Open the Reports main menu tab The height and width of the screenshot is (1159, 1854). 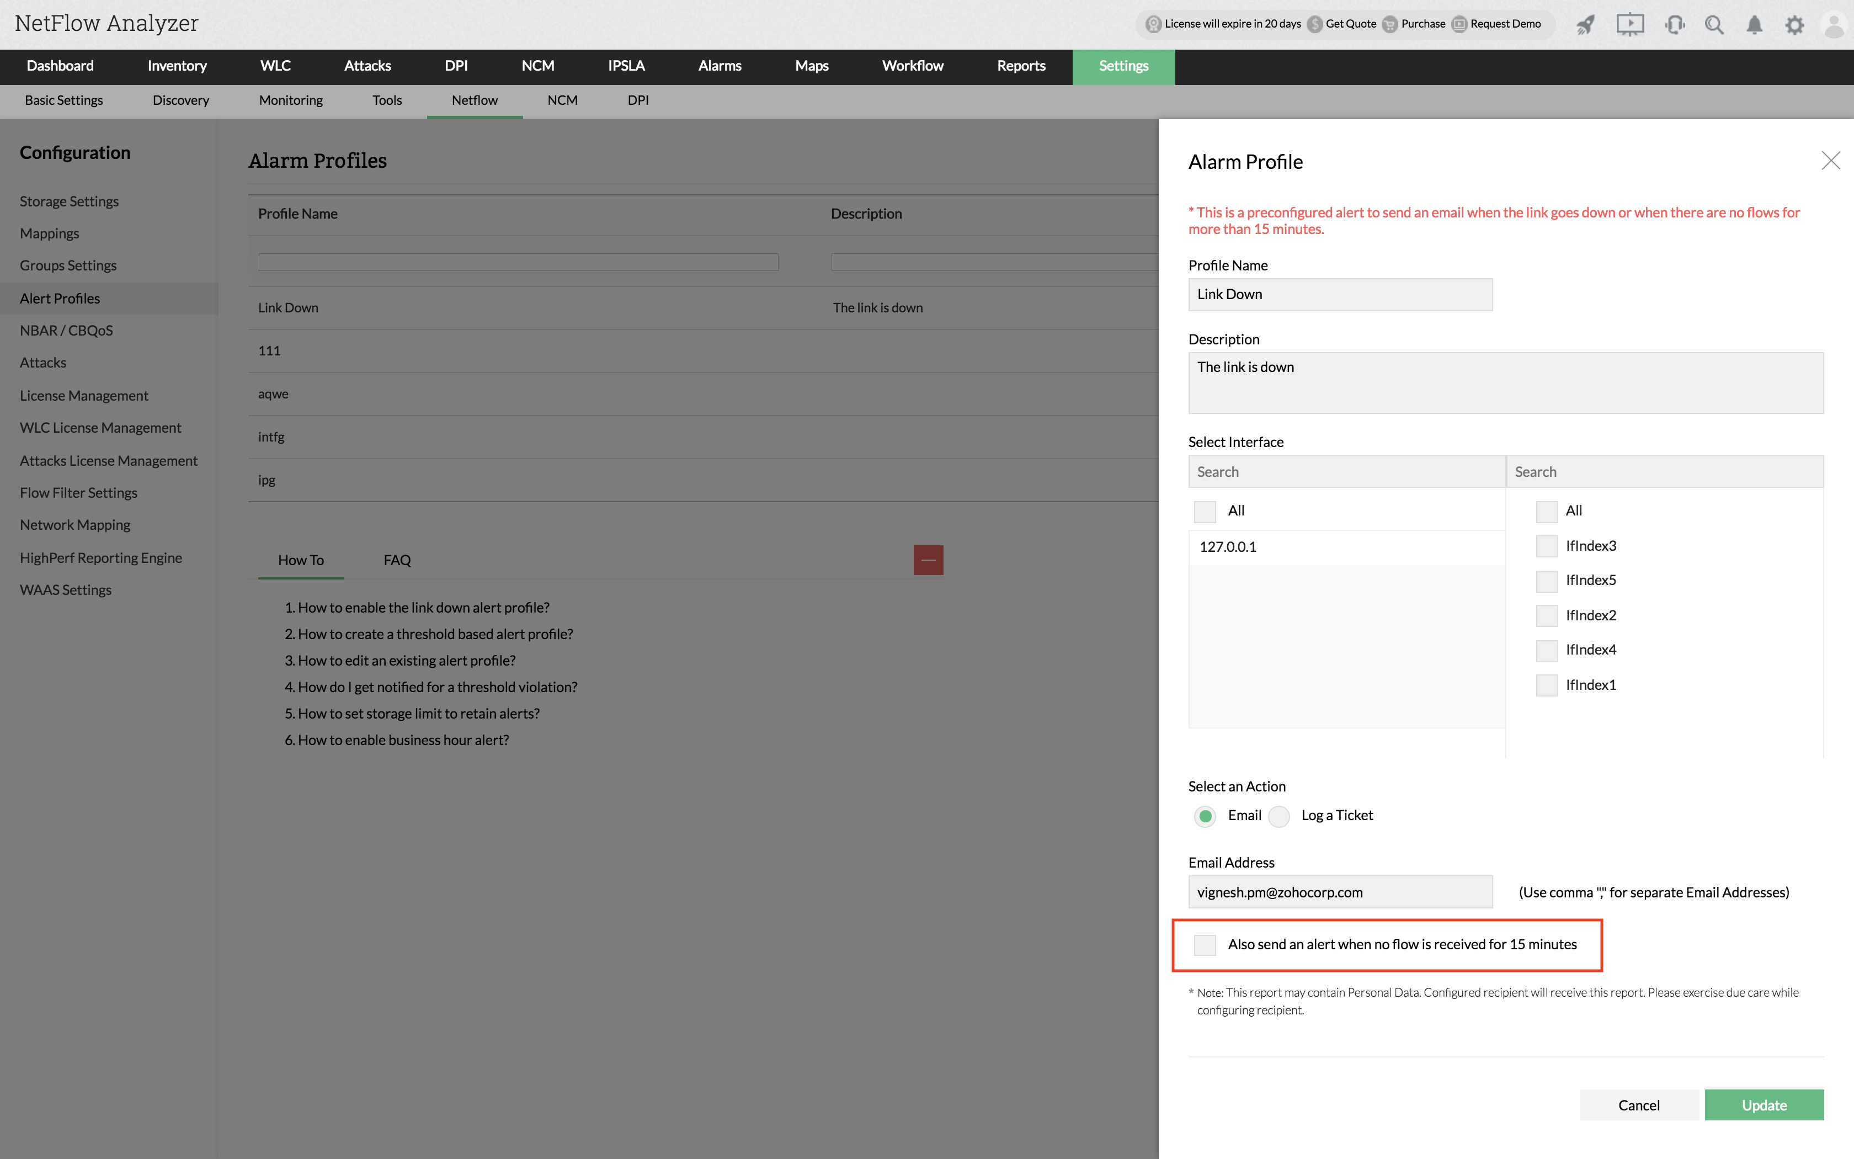point(1020,66)
